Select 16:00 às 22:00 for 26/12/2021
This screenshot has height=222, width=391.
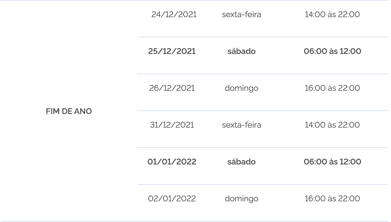(x=332, y=88)
